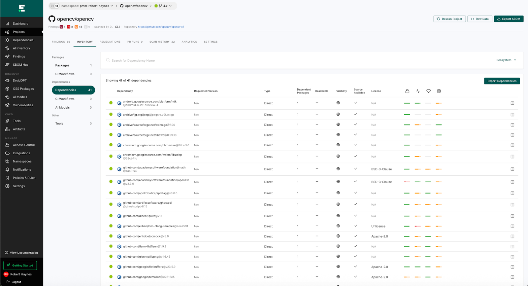
Task: Click quality score bar for libcwd row
Action: (x=439, y=135)
